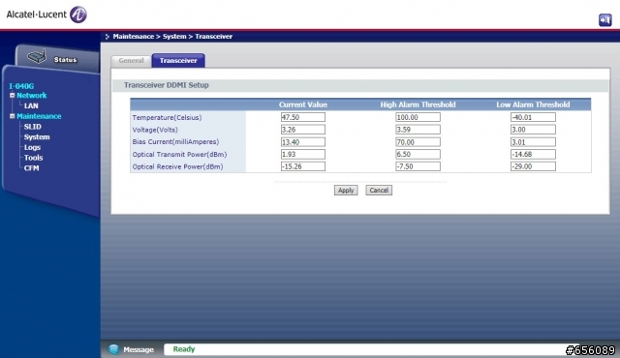
Task: Click Optical Transmit Power high alarm field
Action: tap(418, 155)
